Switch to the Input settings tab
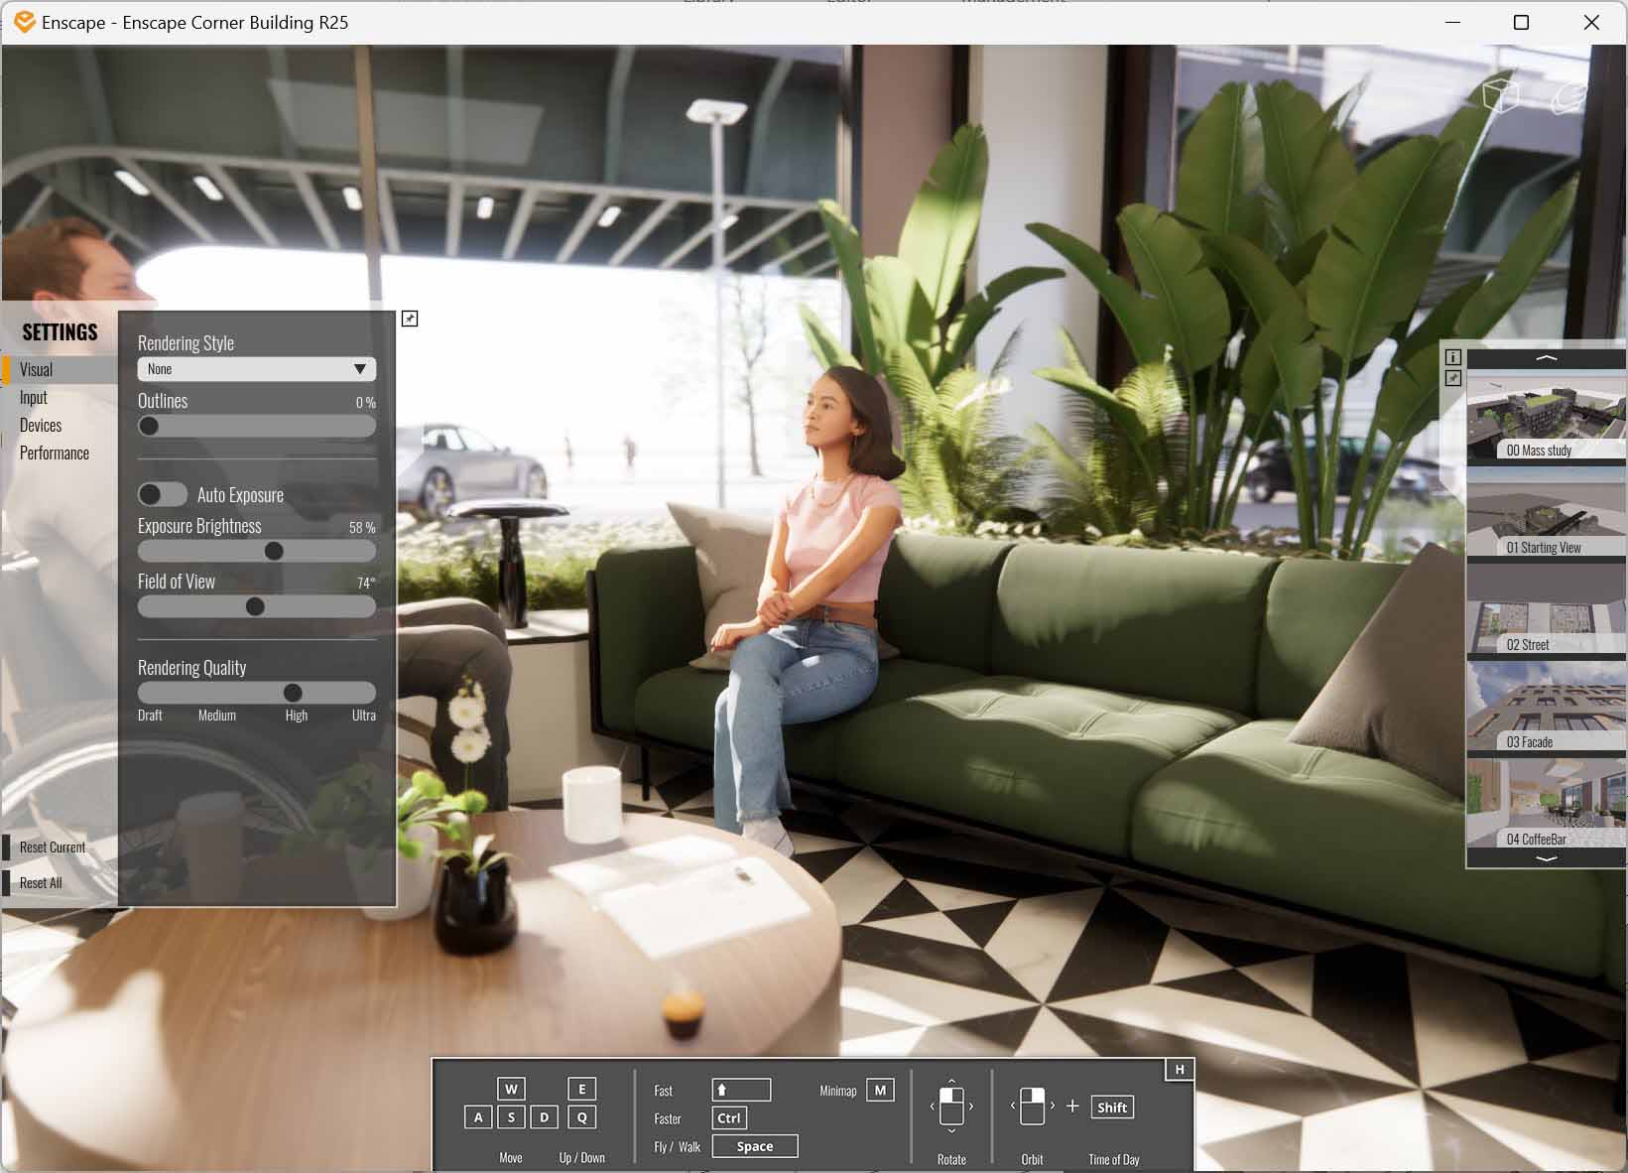Screen dimensions: 1628x1173 click(x=34, y=397)
